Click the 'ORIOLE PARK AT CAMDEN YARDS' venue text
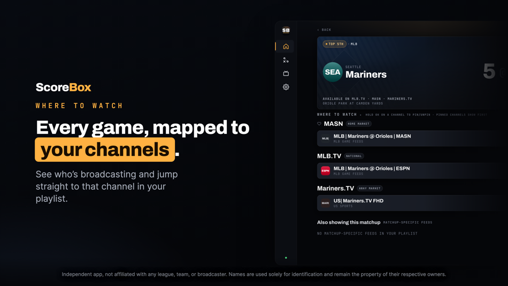 point(353,103)
